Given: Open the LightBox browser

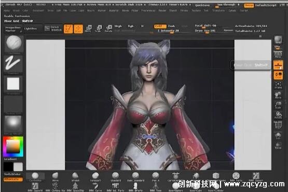Looking at the screenshot, I should coord(31,29).
